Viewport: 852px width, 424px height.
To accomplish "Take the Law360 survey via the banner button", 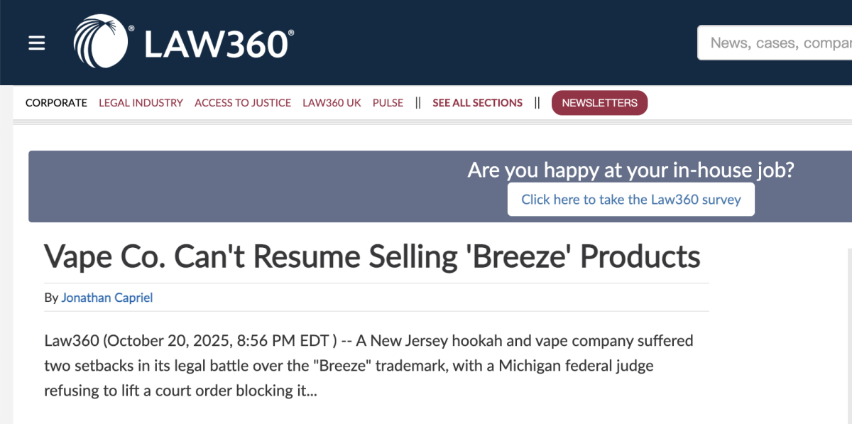I will [630, 200].
